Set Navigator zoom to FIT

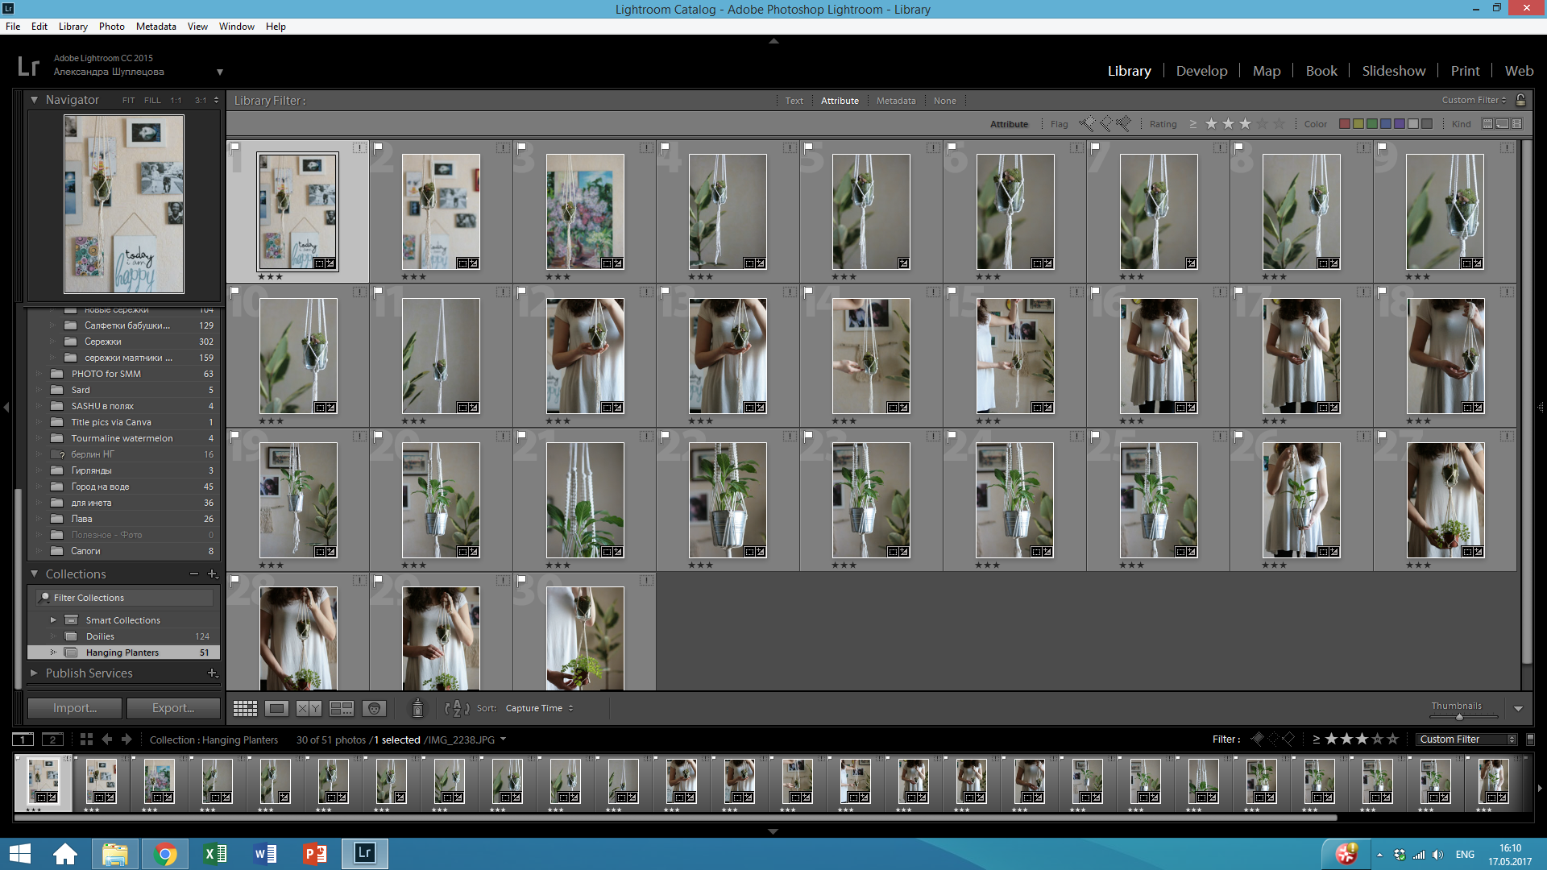[x=129, y=101]
